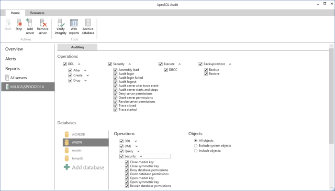The width and height of the screenshot is (335, 191).
Task: Toggle the Backup checkbox
Action: pos(206,70)
